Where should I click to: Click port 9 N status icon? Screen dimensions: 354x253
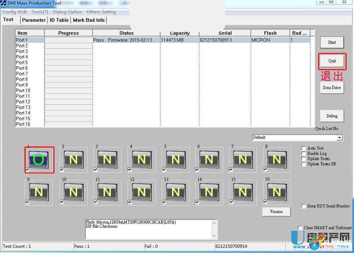coord(39,192)
